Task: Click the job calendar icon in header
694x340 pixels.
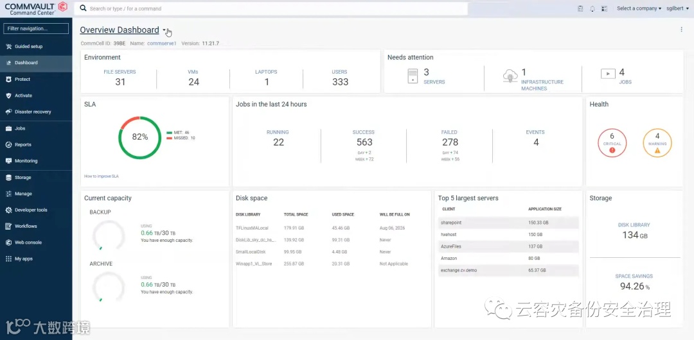Action: (580, 9)
